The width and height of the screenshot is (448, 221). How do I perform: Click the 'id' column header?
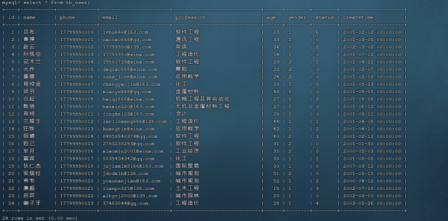tap(12, 18)
